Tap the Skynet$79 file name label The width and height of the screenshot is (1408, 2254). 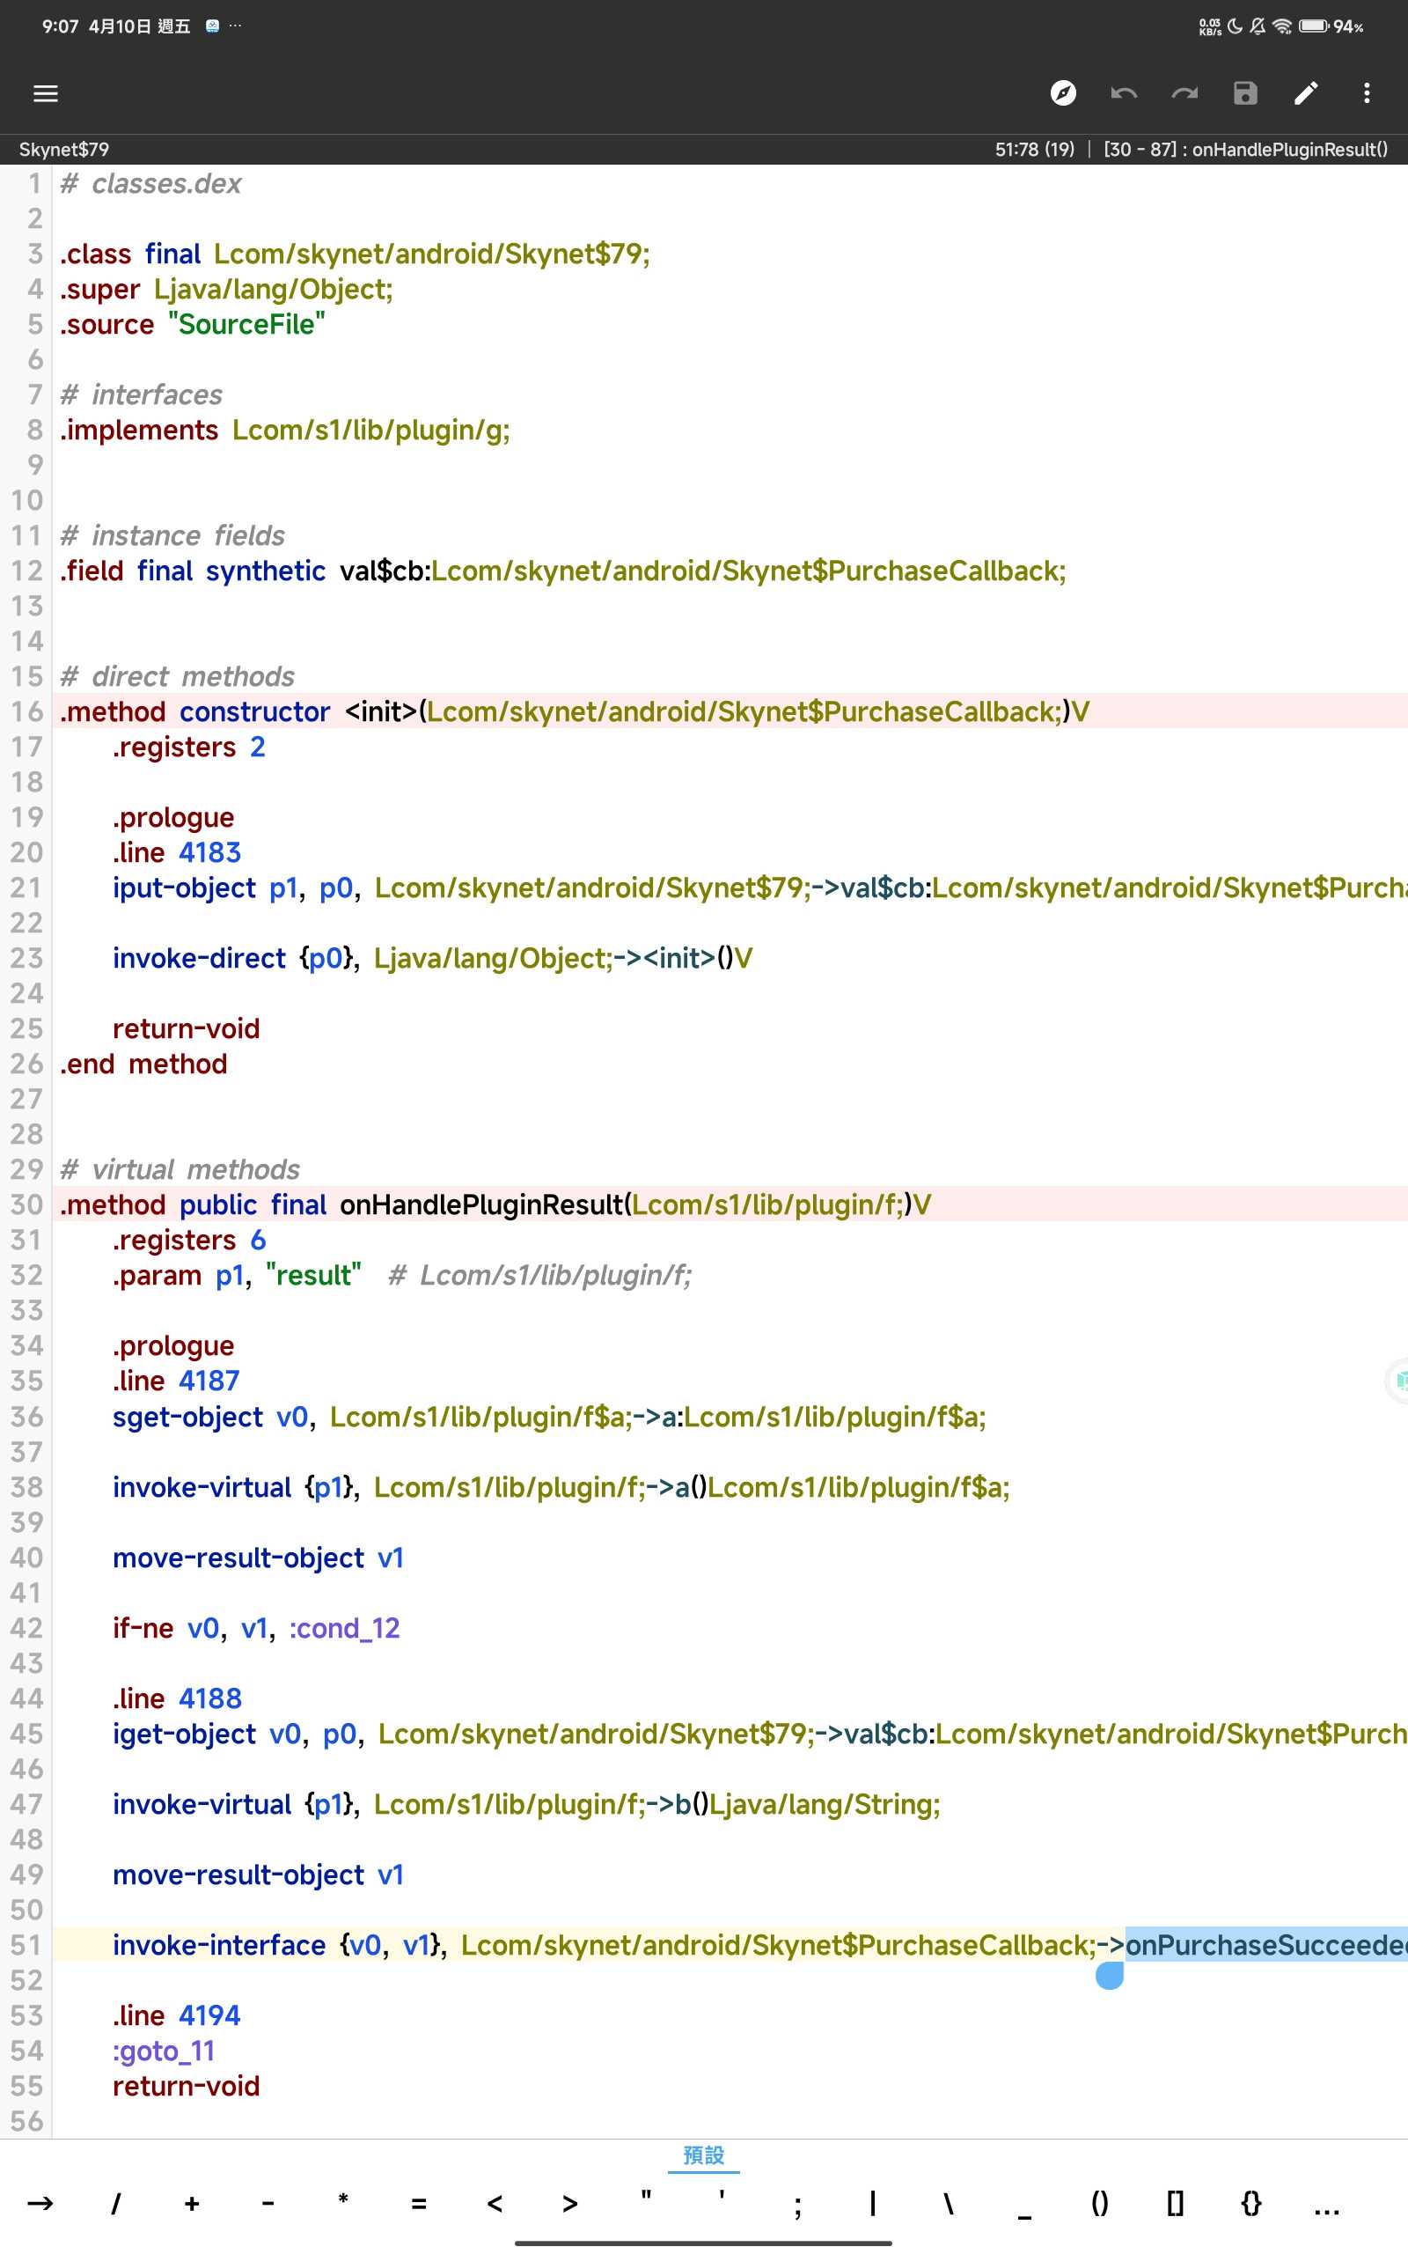coord(64,150)
